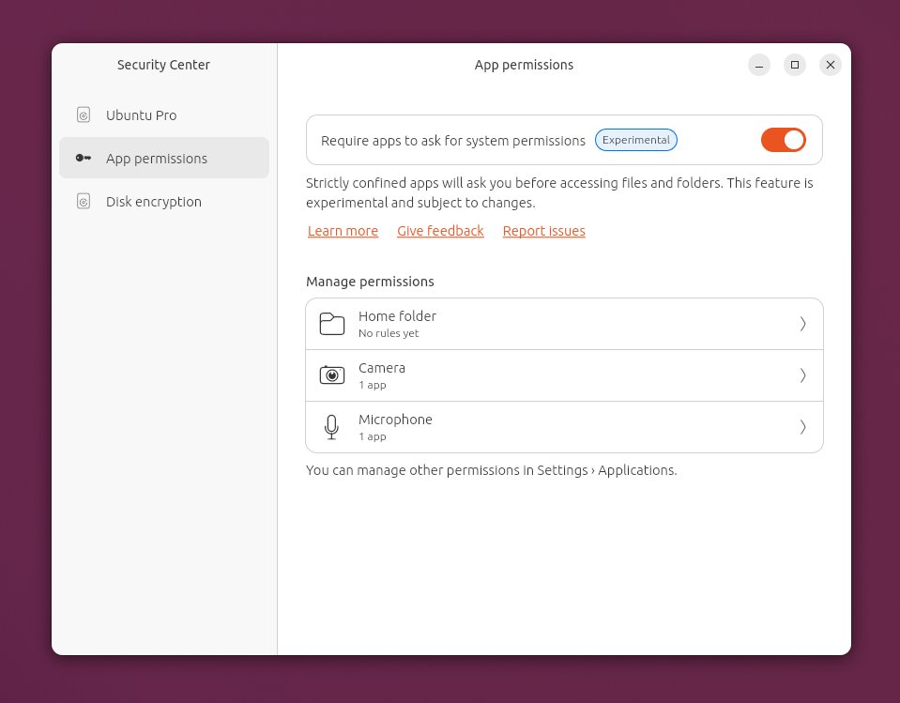Expand Camera permissions chevron
This screenshot has width=900, height=703.
[x=802, y=375]
